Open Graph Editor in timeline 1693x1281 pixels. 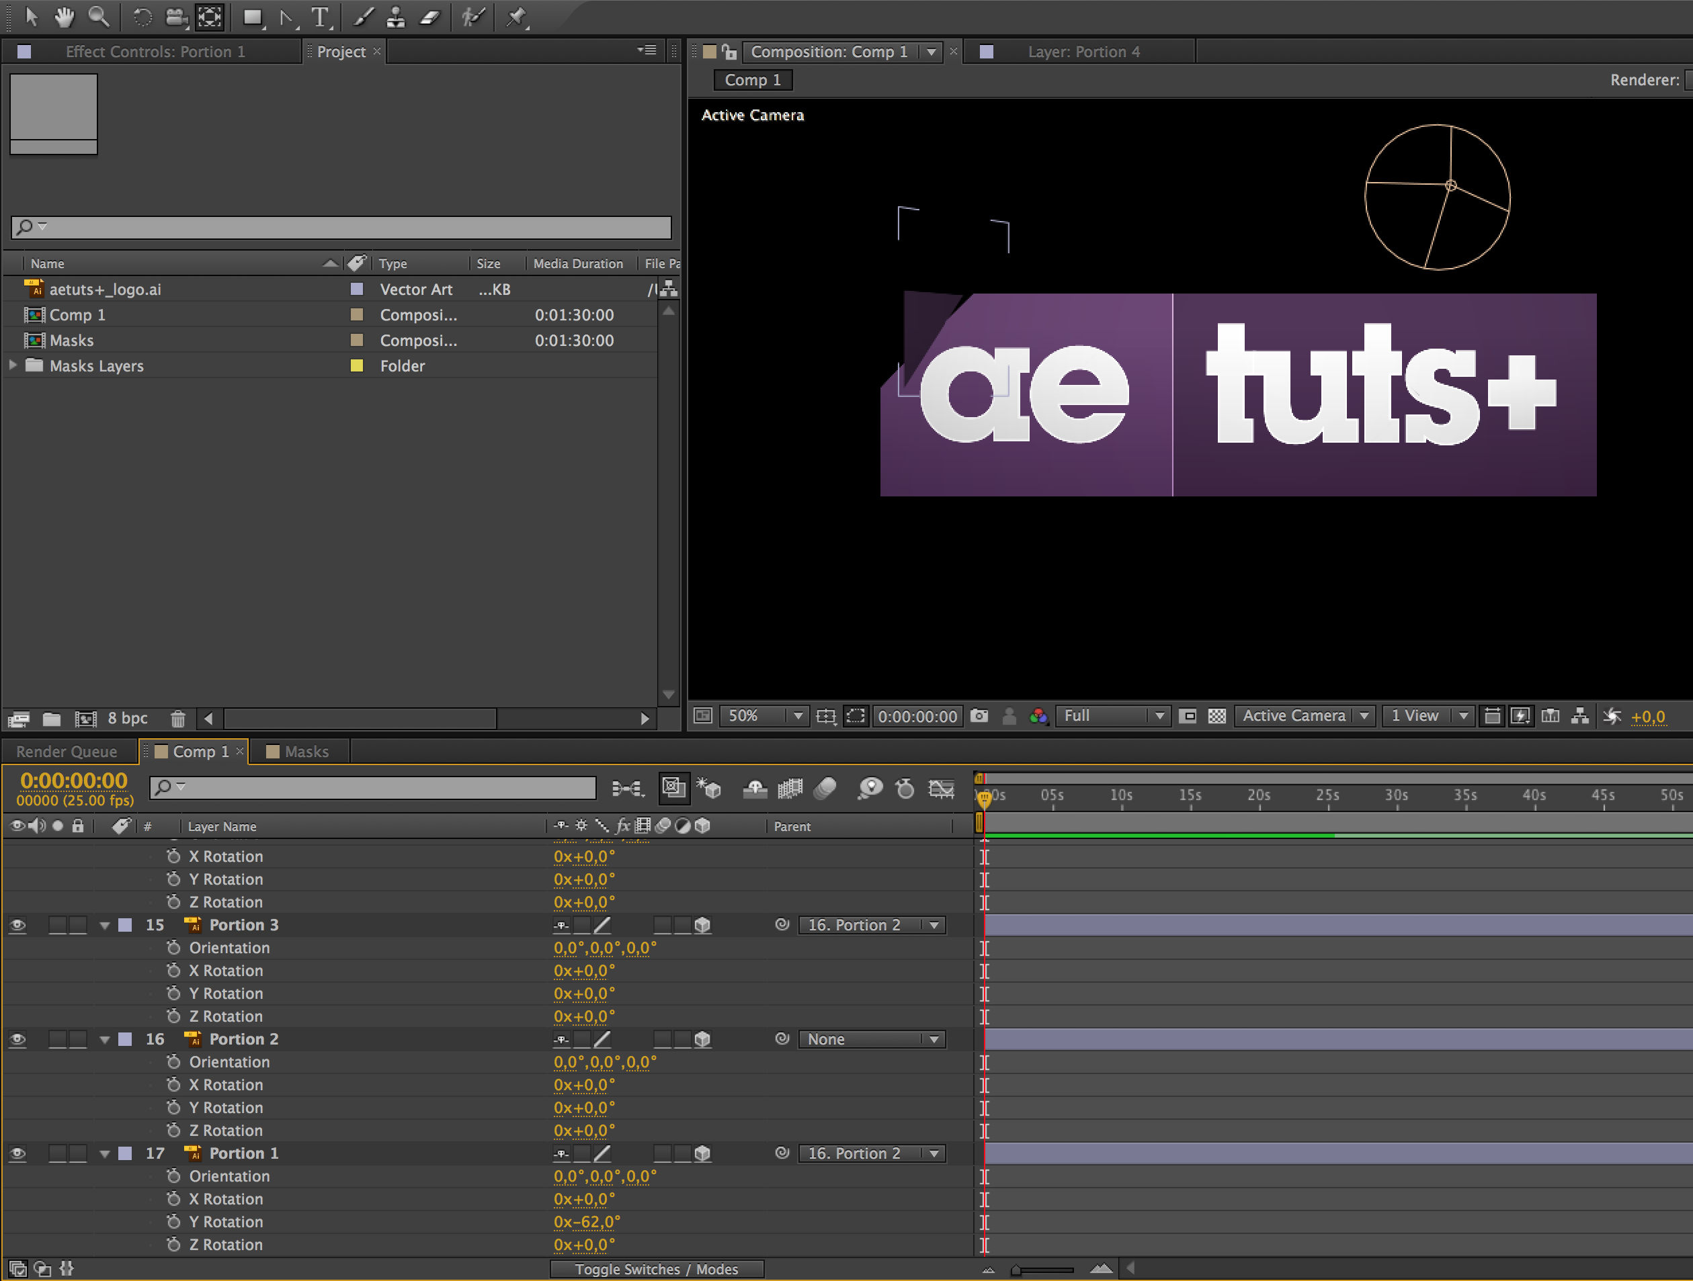(942, 788)
